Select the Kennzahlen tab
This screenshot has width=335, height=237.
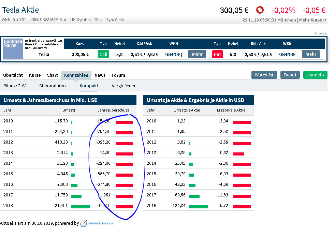click(x=76, y=75)
